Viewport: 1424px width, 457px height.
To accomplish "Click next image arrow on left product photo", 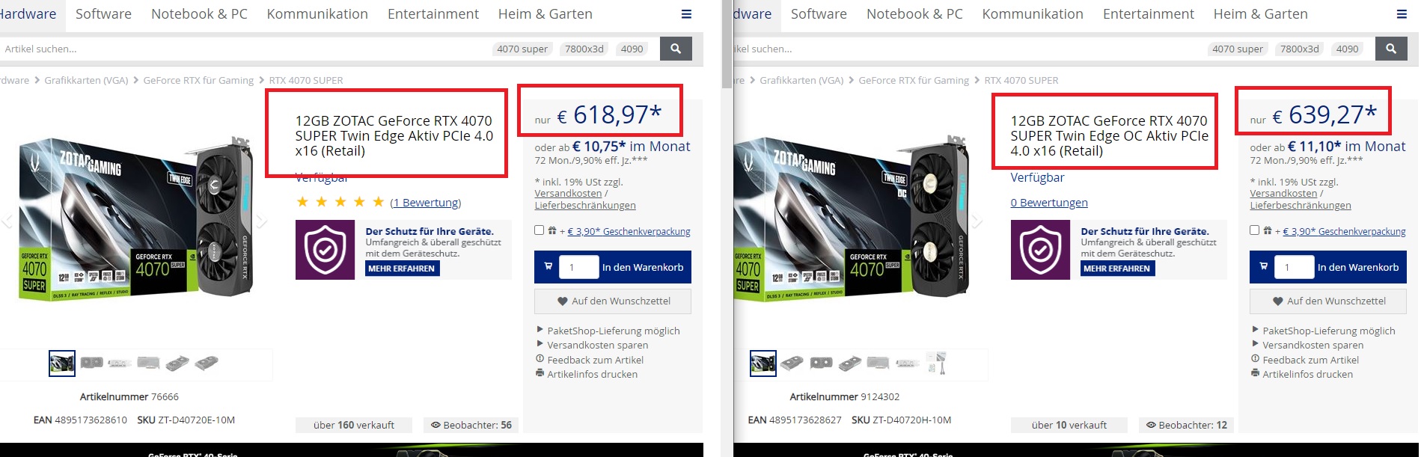I will [x=261, y=221].
